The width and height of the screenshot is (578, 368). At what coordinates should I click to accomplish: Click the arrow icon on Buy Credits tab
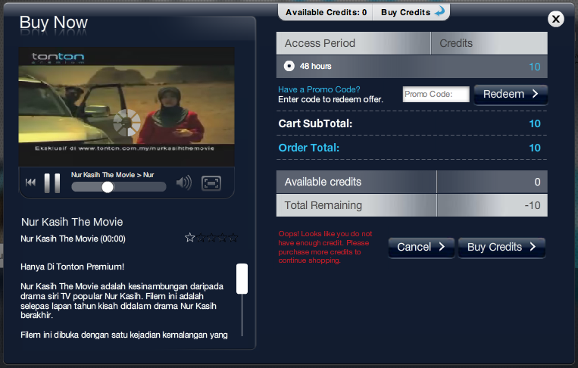point(439,11)
